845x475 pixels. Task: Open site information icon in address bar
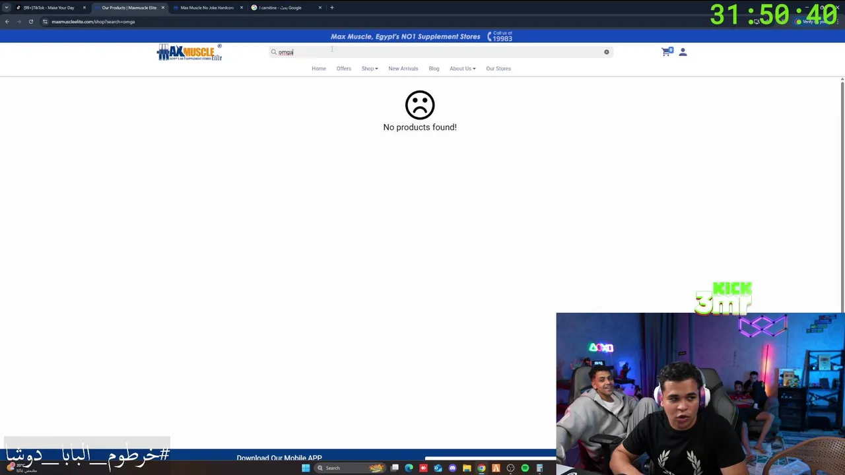pyautogui.click(x=45, y=21)
